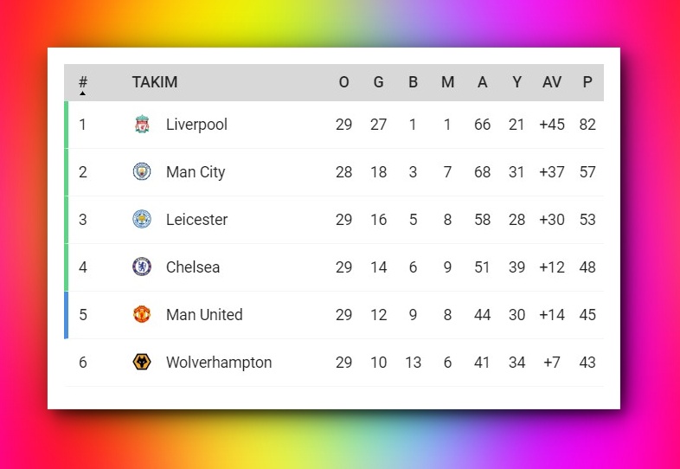The height and width of the screenshot is (469, 680).
Task: Click the Liverpool club crest icon
Action: (142, 125)
